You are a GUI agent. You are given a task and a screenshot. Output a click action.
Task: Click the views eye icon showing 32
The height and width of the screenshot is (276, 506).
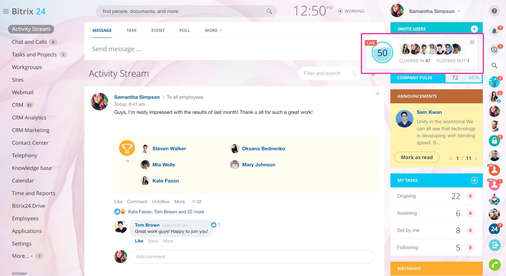193,201
